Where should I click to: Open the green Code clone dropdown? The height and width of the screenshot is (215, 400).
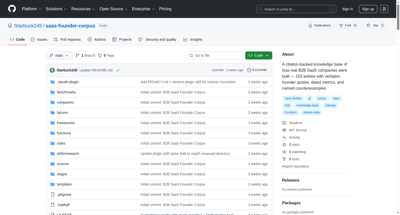pyautogui.click(x=259, y=55)
